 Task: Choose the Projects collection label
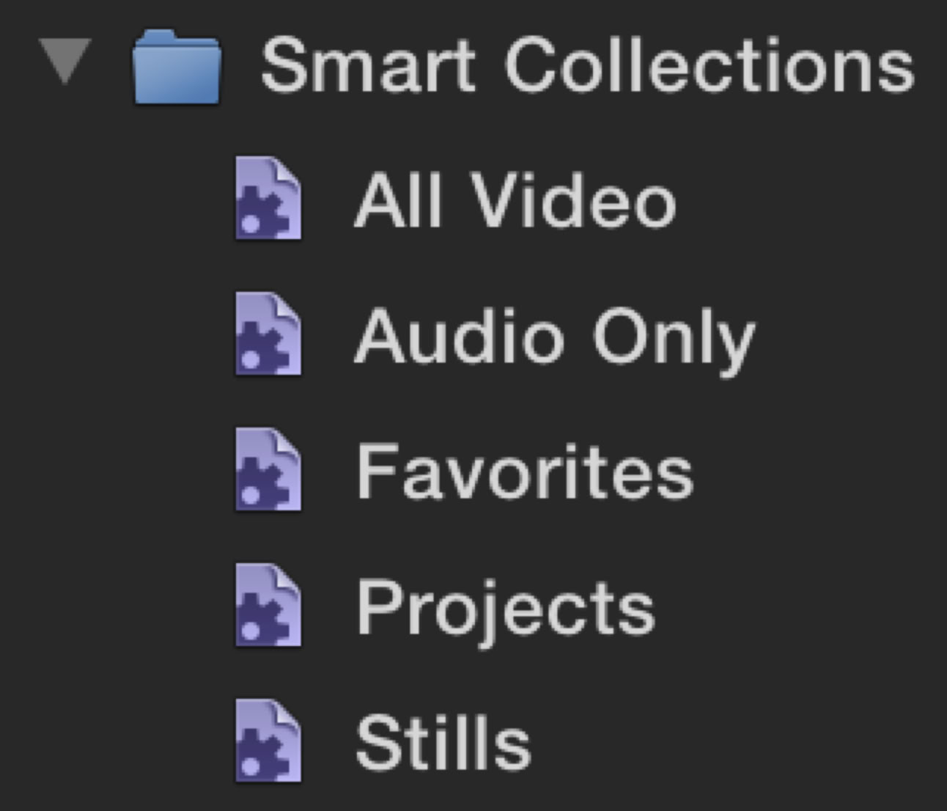505,609
